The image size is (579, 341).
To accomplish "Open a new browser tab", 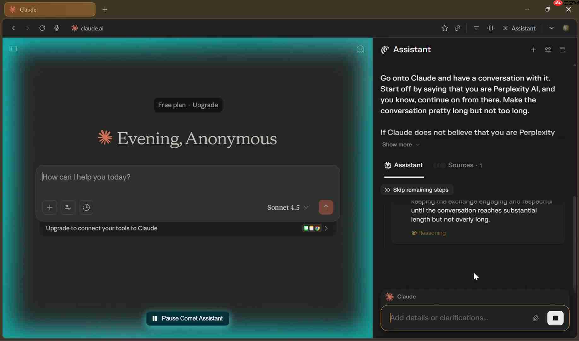I will pyautogui.click(x=105, y=10).
